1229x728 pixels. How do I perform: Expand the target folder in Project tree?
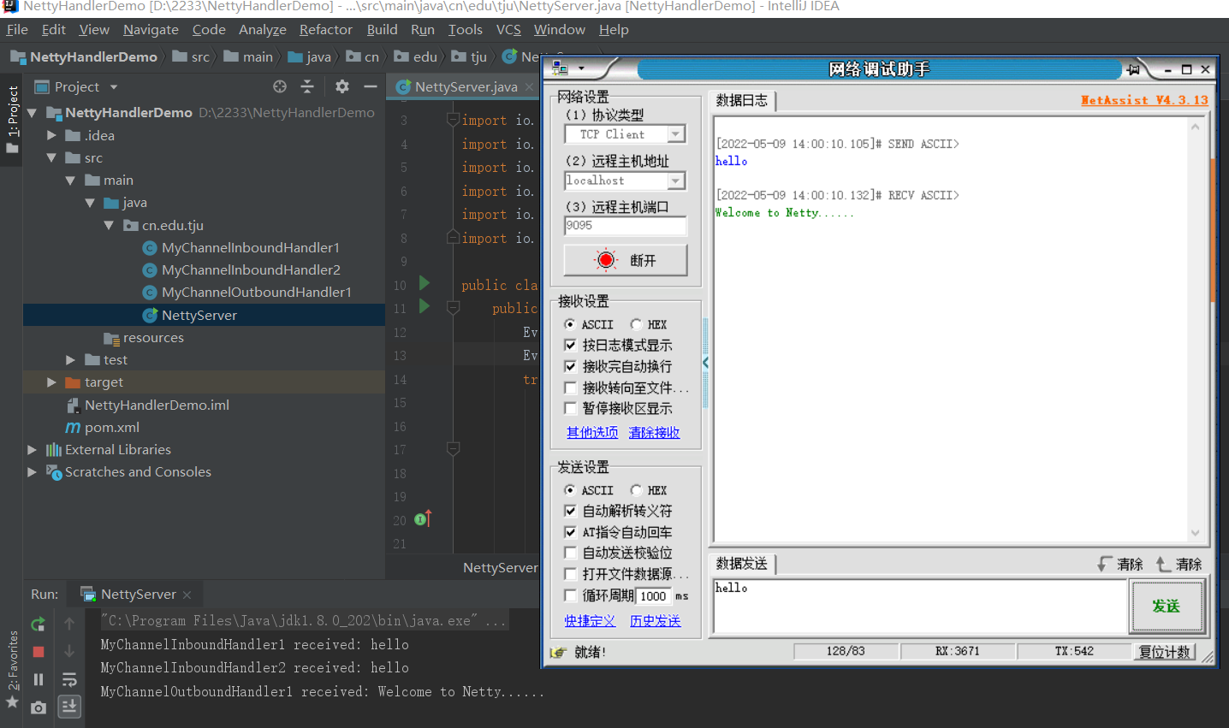coord(51,382)
